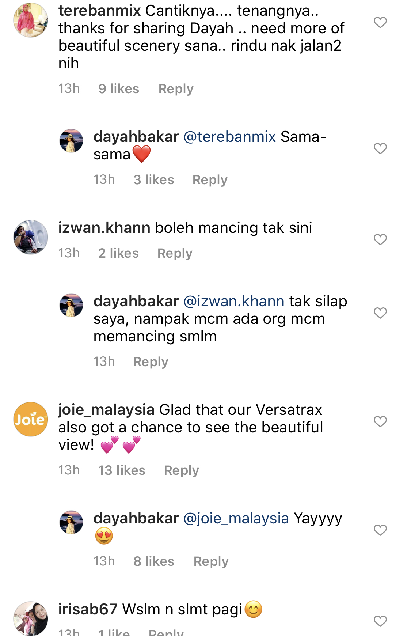411x636 pixels.
Task: Heart dayahbakar's Yayyyy reply
Action: [x=380, y=530]
